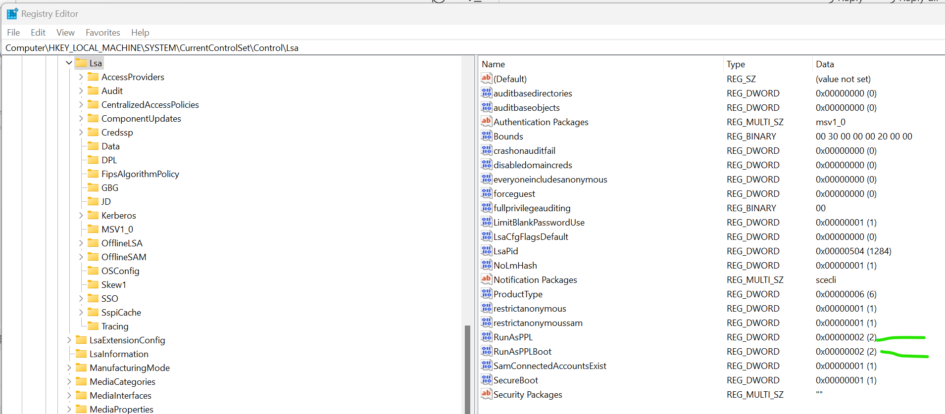Image resolution: width=945 pixels, height=414 pixels.
Task: Select the RunAsPPL data value 0x00000002 (2)
Action: (846, 337)
